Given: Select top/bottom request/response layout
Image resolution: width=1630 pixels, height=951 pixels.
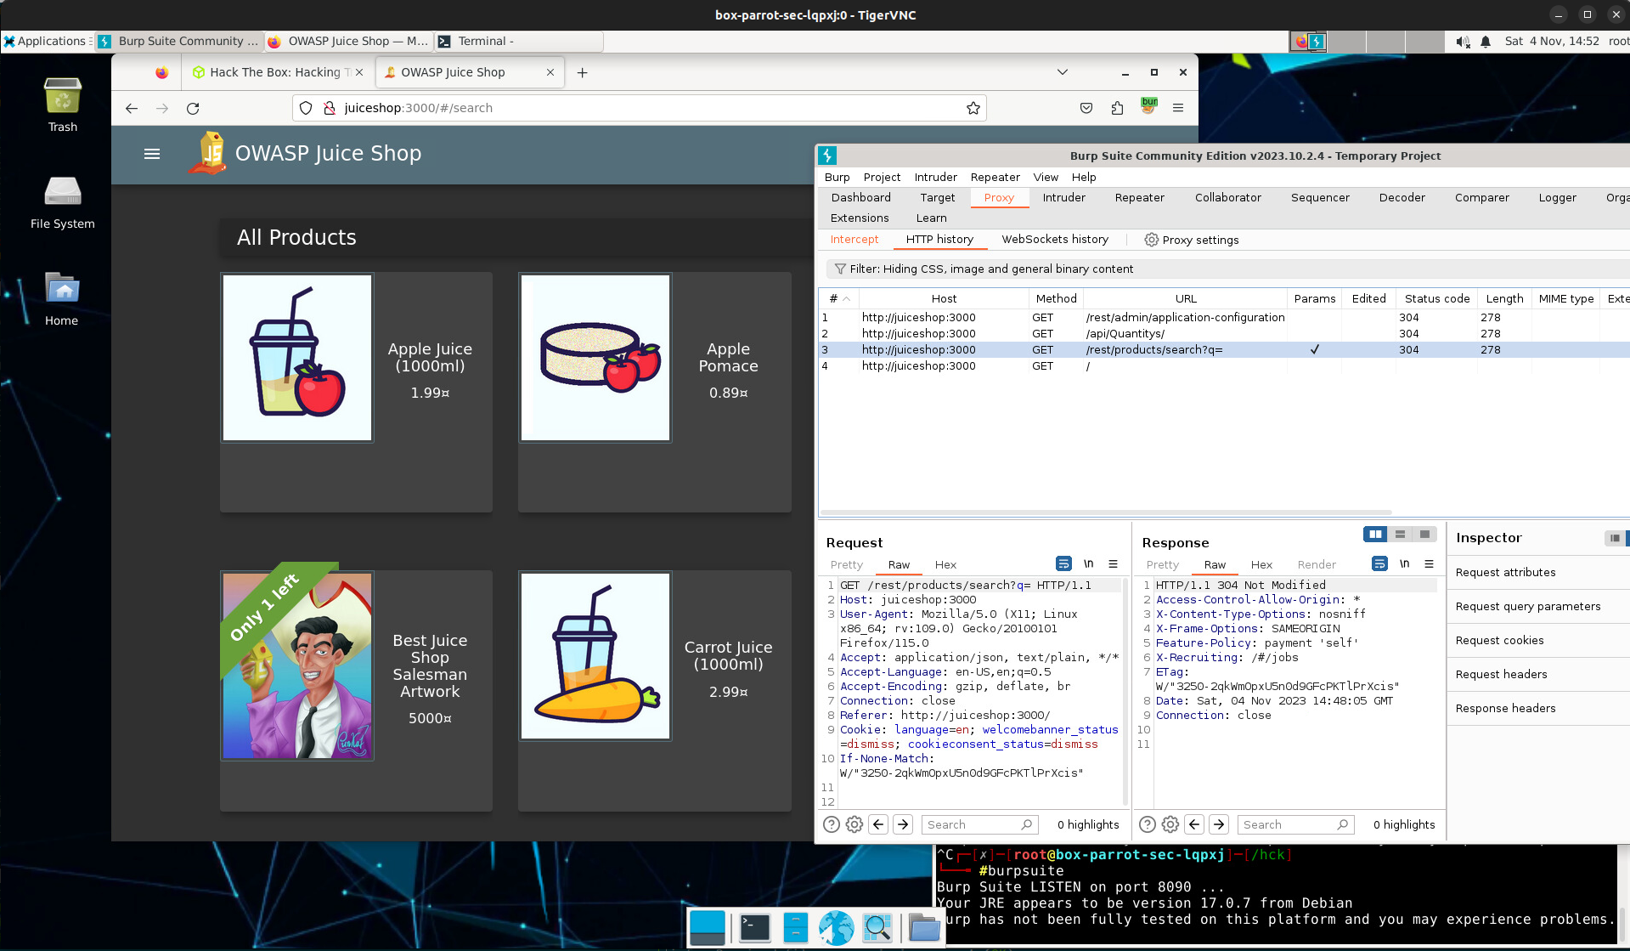Looking at the screenshot, I should tap(1400, 534).
